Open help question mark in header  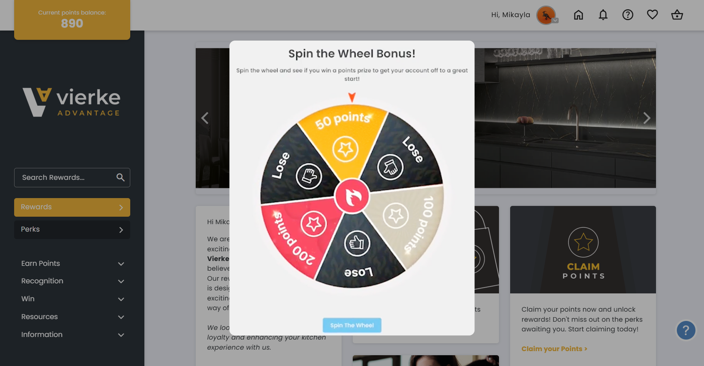[x=628, y=15]
